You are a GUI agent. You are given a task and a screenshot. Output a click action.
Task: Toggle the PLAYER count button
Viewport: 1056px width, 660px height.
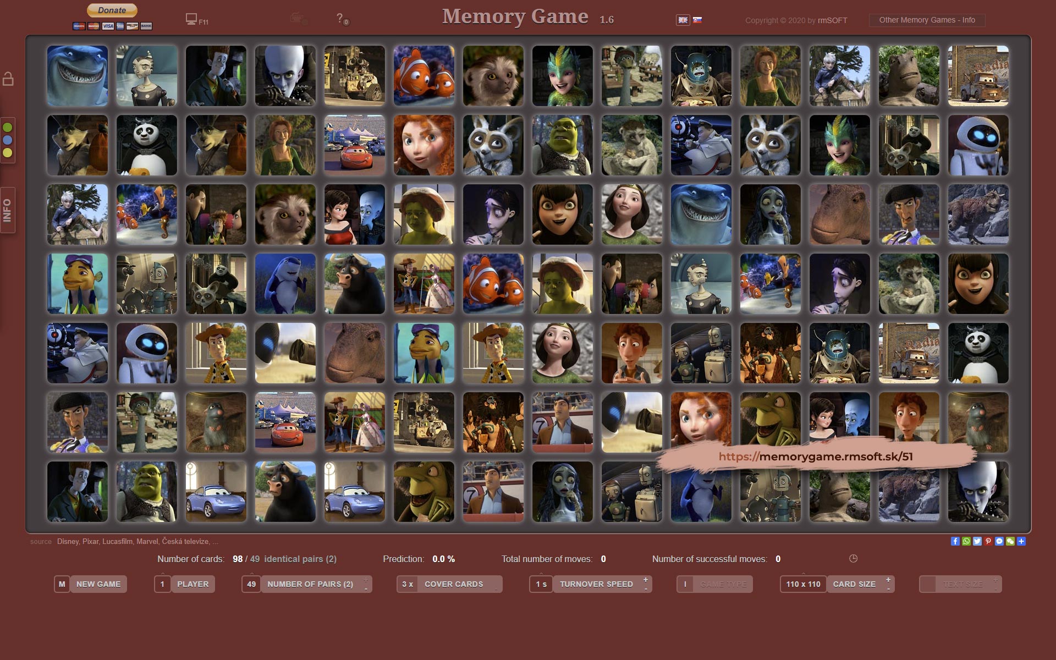point(193,584)
